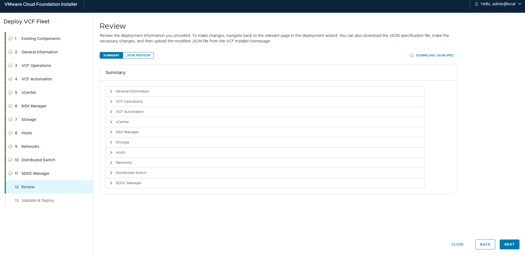Click green checkmark icon next to Existing Components
Image resolution: width=525 pixels, height=256 pixels.
pos(10,39)
